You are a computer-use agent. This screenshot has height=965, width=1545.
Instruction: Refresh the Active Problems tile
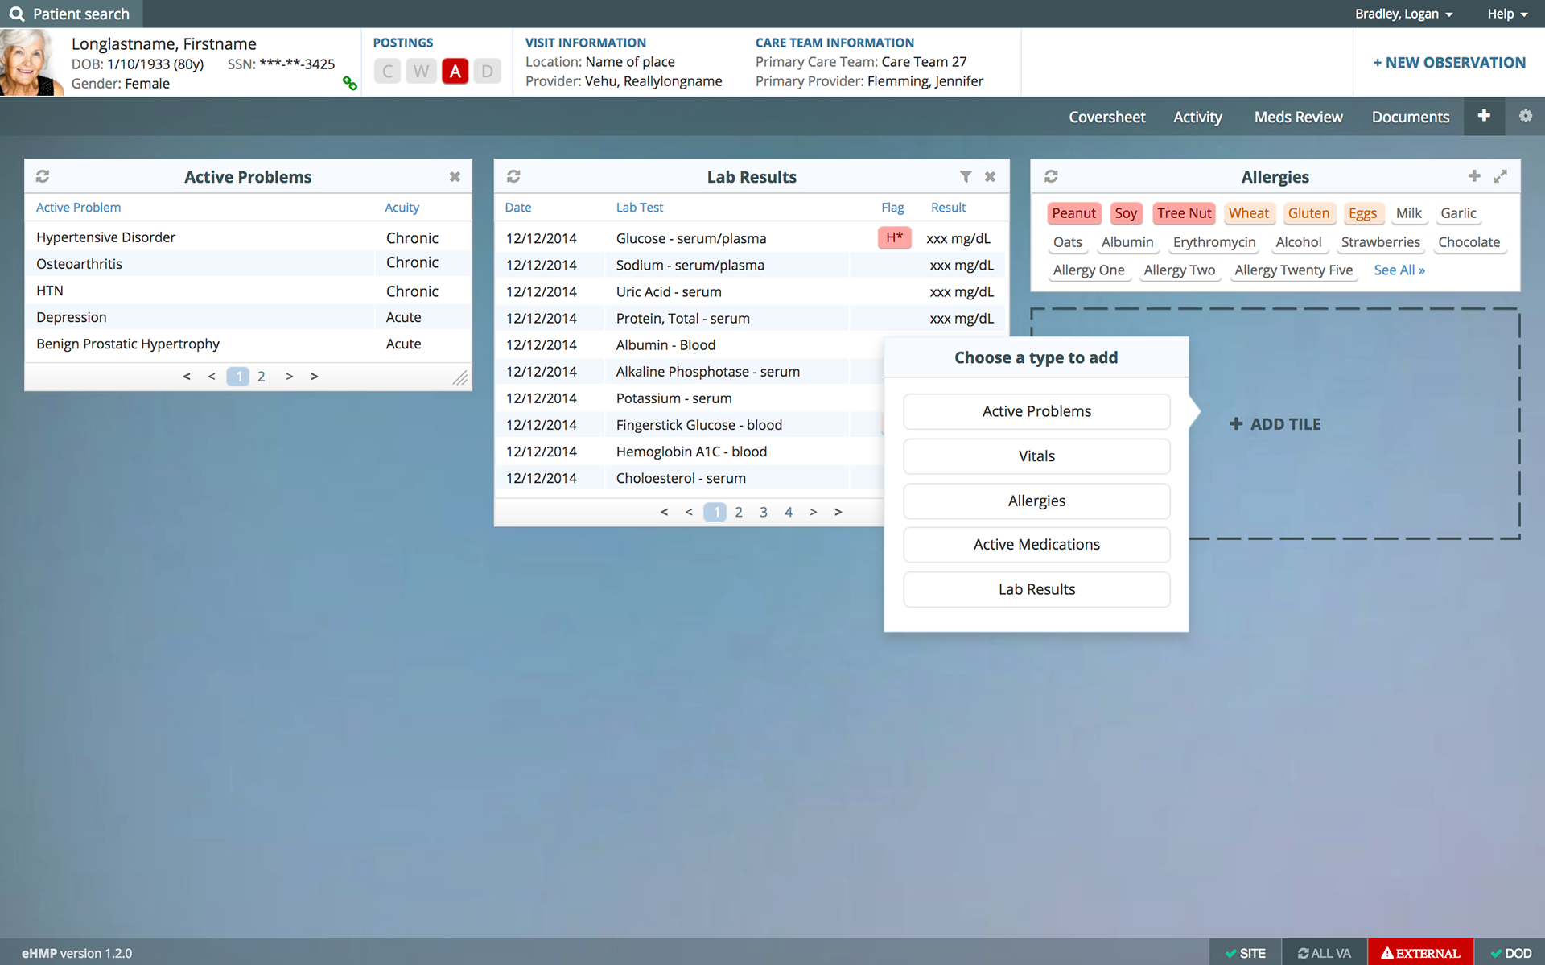tap(43, 176)
